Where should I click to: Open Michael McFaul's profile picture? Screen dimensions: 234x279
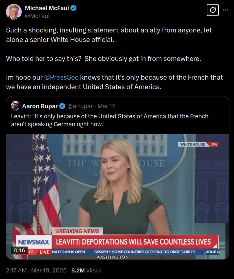[x=14, y=11]
